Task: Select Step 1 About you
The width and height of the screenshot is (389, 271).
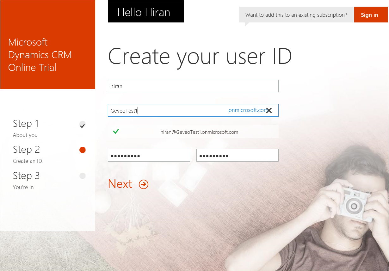Action: [x=26, y=128]
